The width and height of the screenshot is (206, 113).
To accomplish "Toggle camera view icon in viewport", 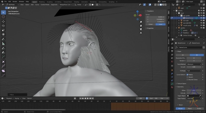I will tap(141, 29).
